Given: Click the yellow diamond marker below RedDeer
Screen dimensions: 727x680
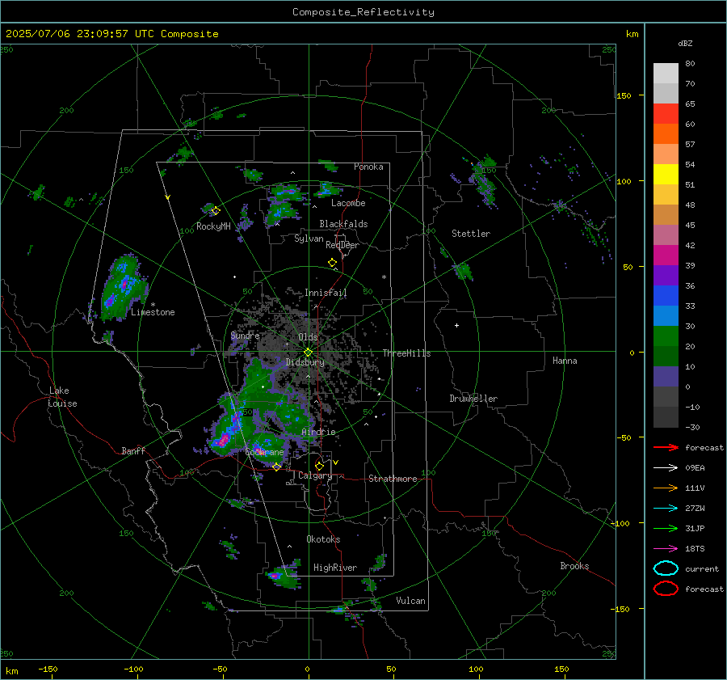Looking at the screenshot, I should (x=332, y=263).
